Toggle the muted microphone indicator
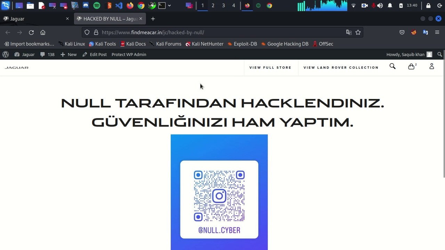Image resolution: width=445 pixels, height=250 pixels. pos(374,6)
